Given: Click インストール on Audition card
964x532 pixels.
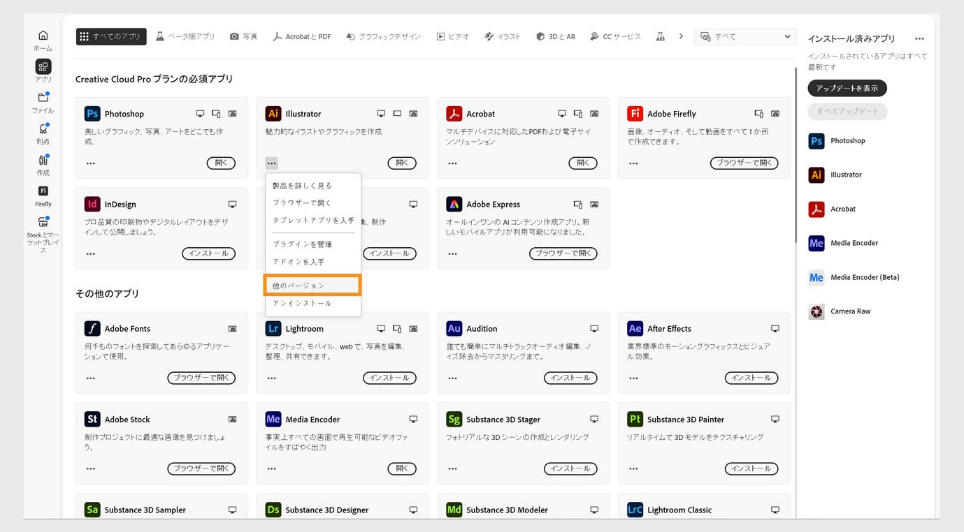Looking at the screenshot, I should tap(570, 378).
